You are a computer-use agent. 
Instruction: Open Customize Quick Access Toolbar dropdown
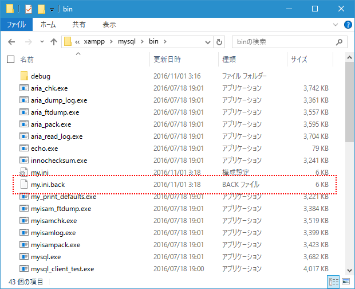point(52,10)
